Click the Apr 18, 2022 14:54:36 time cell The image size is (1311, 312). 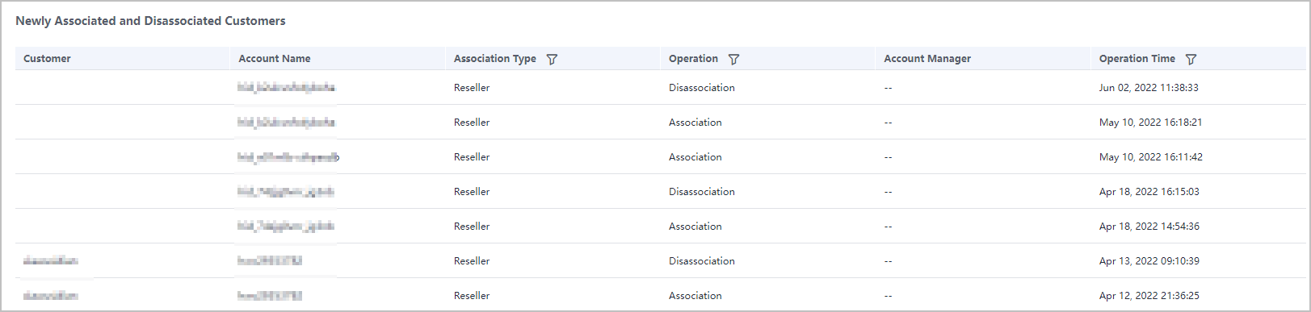tap(1149, 227)
